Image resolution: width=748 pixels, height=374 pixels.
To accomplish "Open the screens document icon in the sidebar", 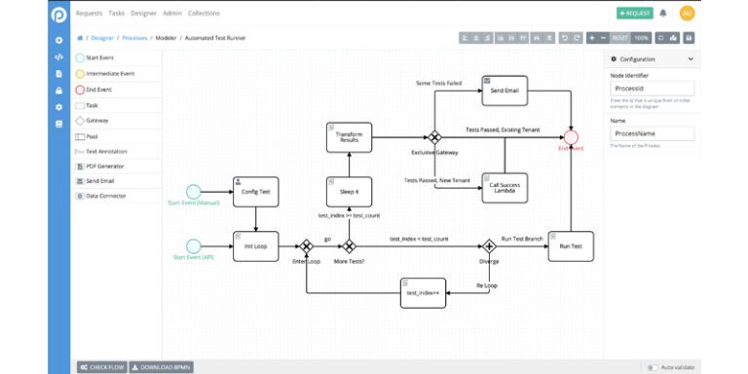I will point(58,74).
